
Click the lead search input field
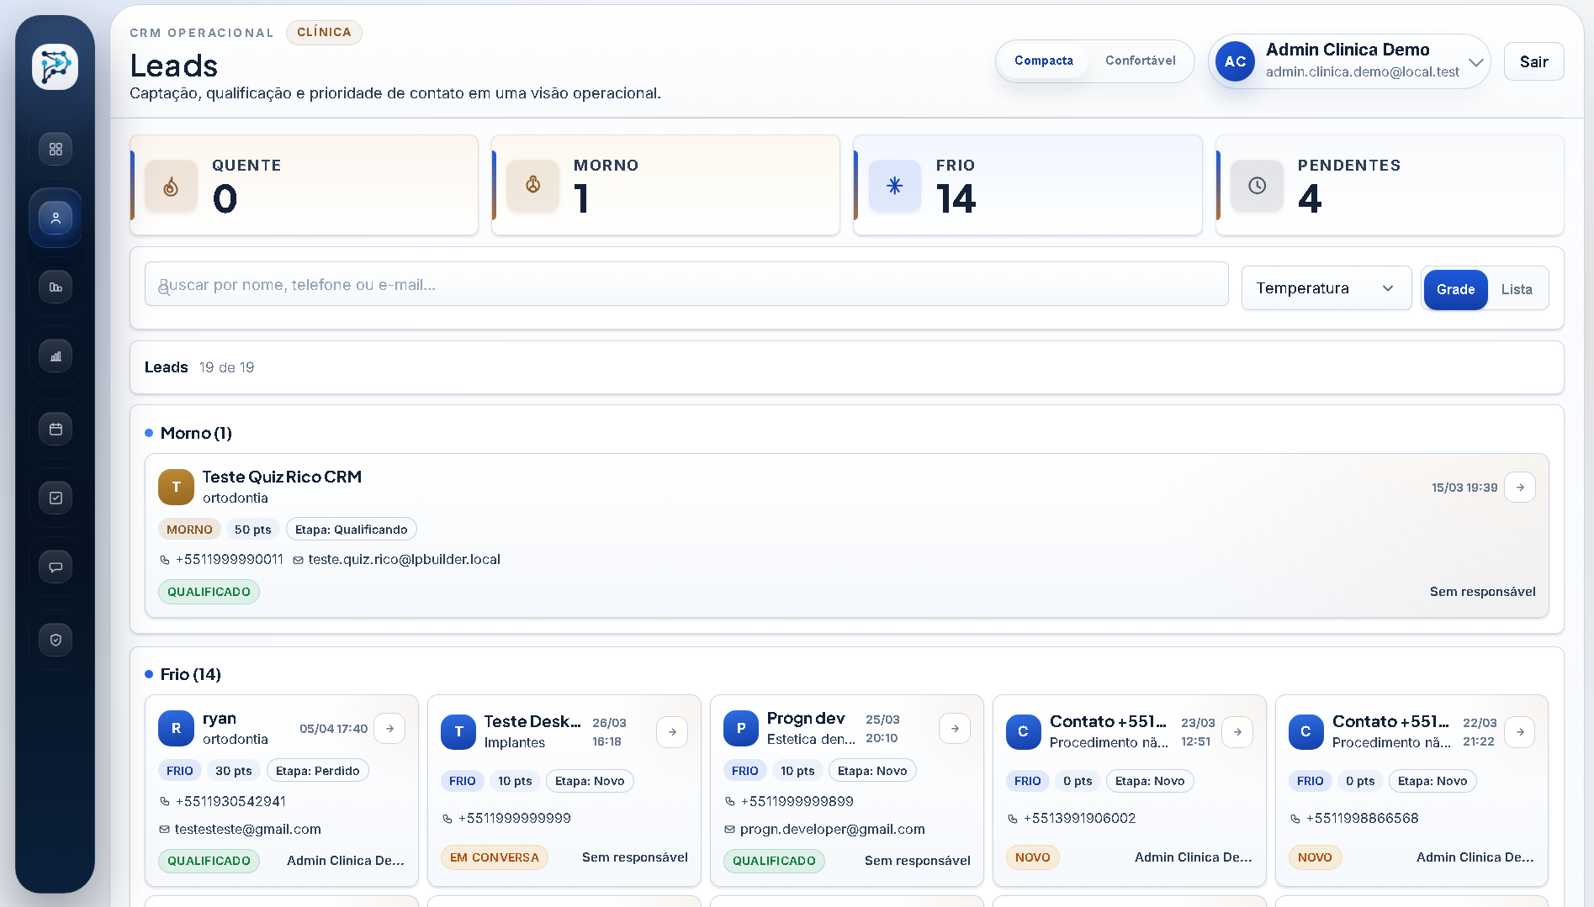(x=686, y=285)
